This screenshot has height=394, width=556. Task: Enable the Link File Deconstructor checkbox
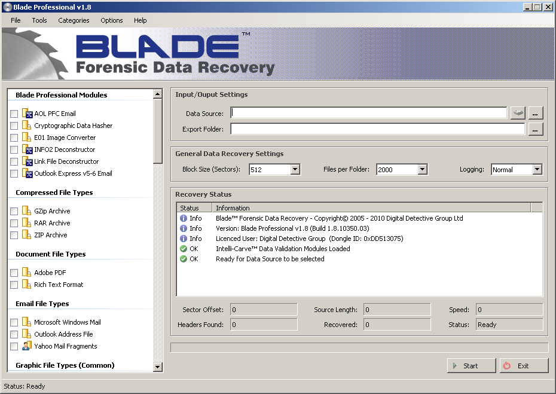point(14,161)
